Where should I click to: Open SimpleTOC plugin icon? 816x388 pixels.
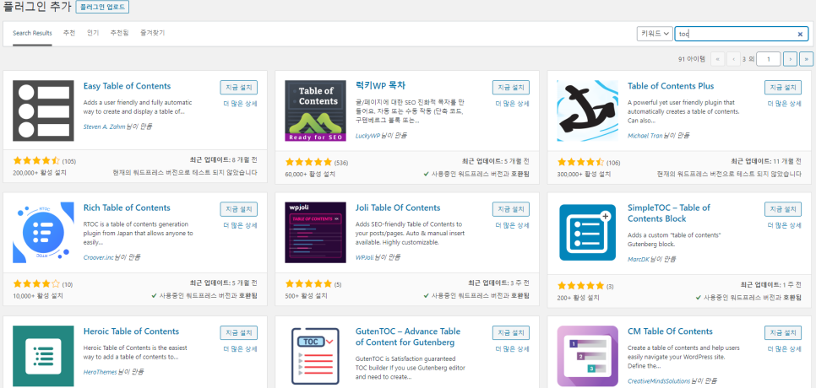coord(588,233)
